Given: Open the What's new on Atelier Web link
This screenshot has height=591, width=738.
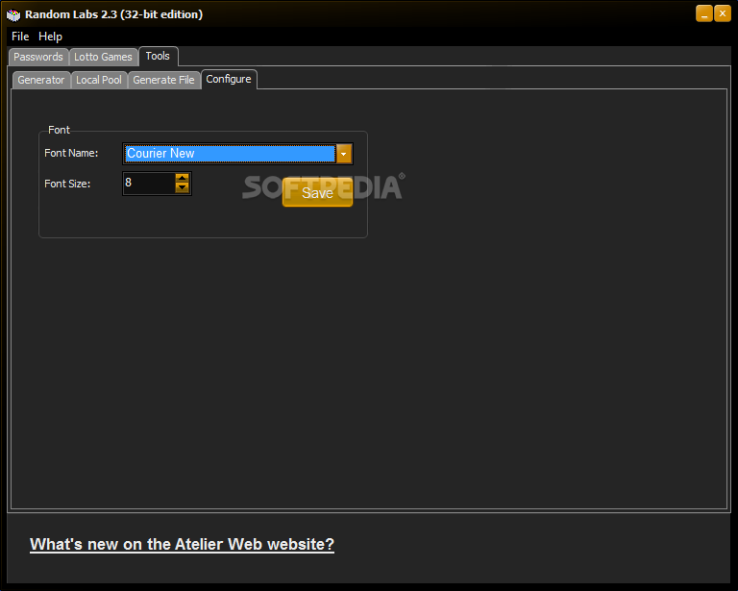Looking at the screenshot, I should pyautogui.click(x=183, y=545).
